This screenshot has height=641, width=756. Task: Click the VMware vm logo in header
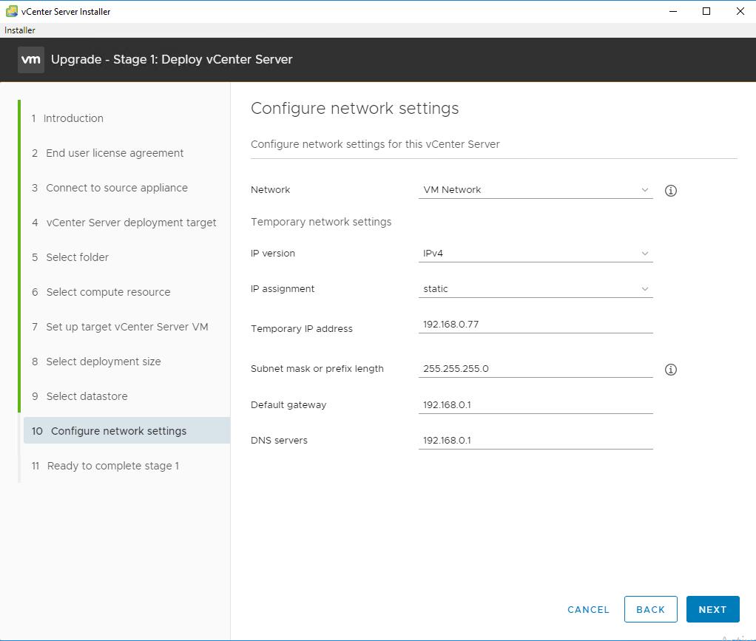(x=31, y=60)
